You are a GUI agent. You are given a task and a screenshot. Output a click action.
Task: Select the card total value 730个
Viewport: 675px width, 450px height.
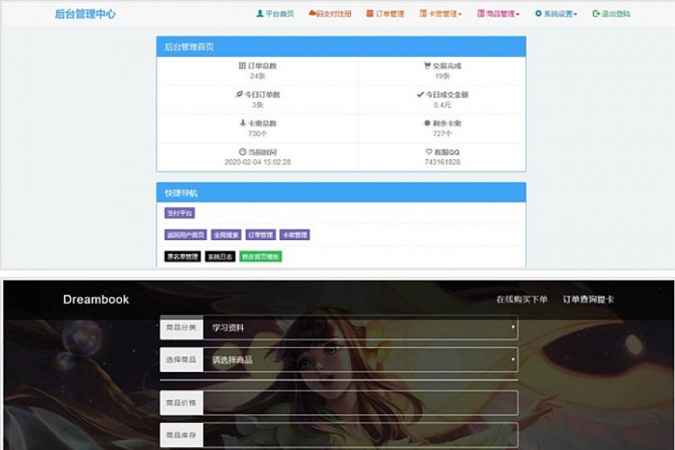[x=257, y=134]
